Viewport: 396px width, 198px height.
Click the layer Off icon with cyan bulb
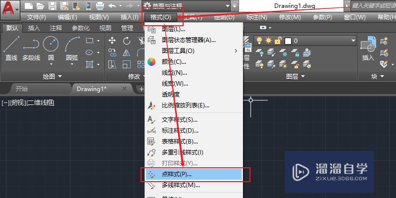click(x=259, y=52)
